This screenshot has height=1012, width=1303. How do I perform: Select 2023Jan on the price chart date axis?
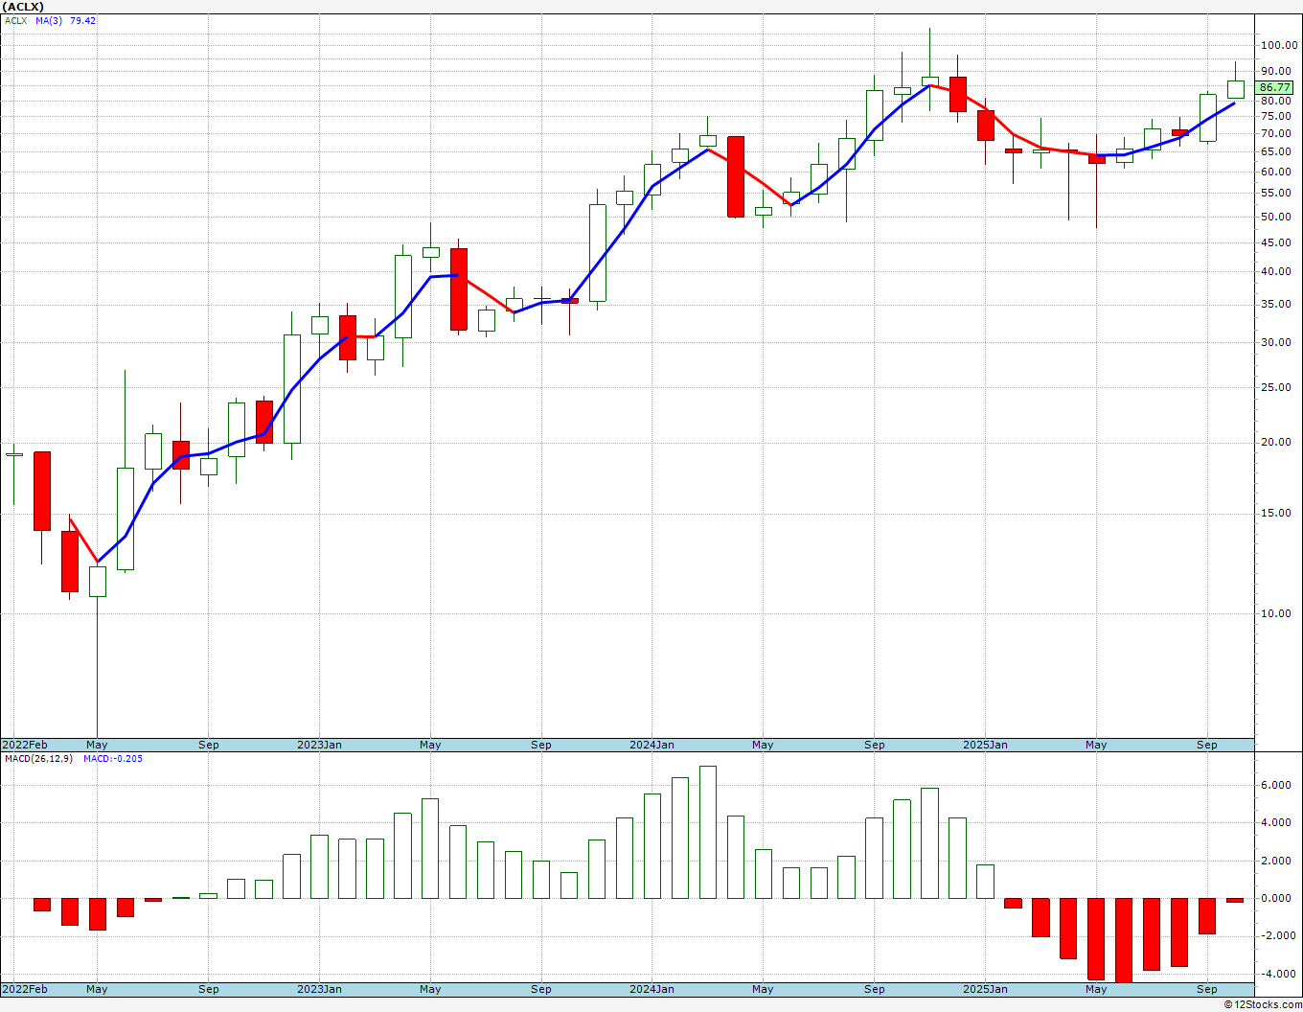(319, 745)
